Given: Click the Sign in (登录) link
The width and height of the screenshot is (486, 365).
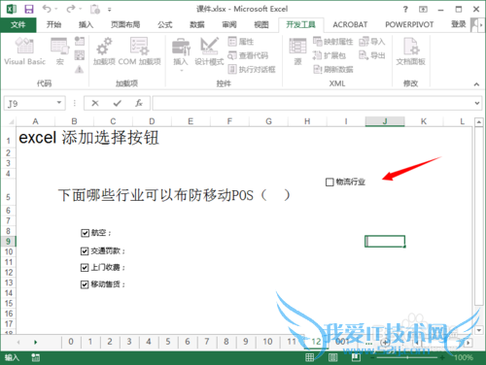Looking at the screenshot, I should pyautogui.click(x=458, y=24).
